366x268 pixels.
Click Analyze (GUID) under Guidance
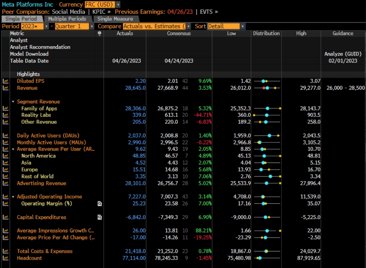pos(343,54)
